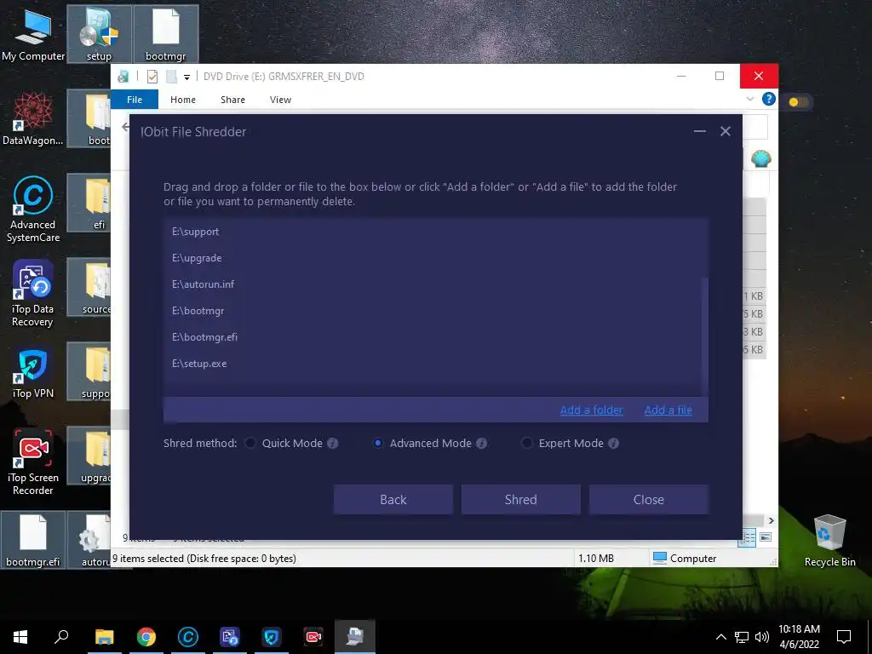This screenshot has width=872, height=654.
Task: Open DataWagon desktop shortcut
Action: coord(33,119)
